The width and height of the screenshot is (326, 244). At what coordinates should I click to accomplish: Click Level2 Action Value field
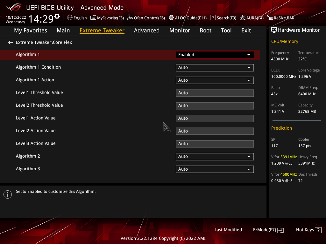pyautogui.click(x=215, y=131)
